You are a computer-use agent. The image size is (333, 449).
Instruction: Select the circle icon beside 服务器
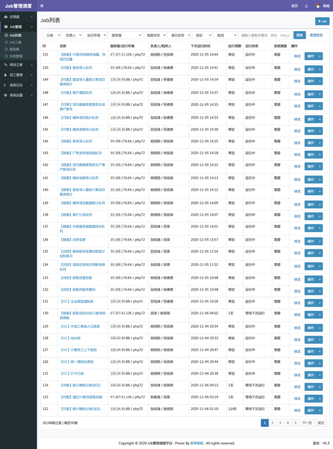(x=6, y=49)
